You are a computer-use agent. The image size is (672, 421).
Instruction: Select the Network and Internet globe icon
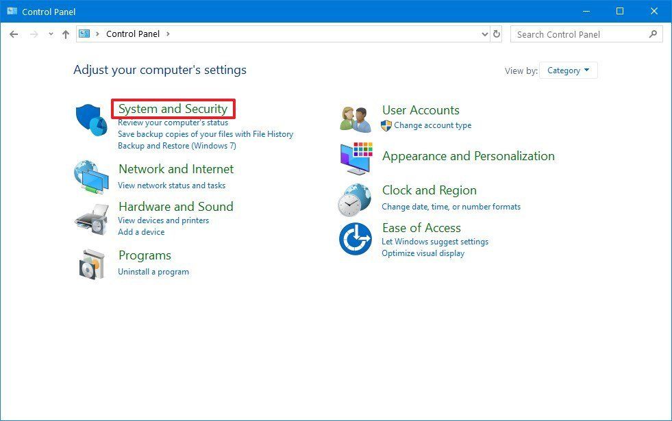coord(92,177)
